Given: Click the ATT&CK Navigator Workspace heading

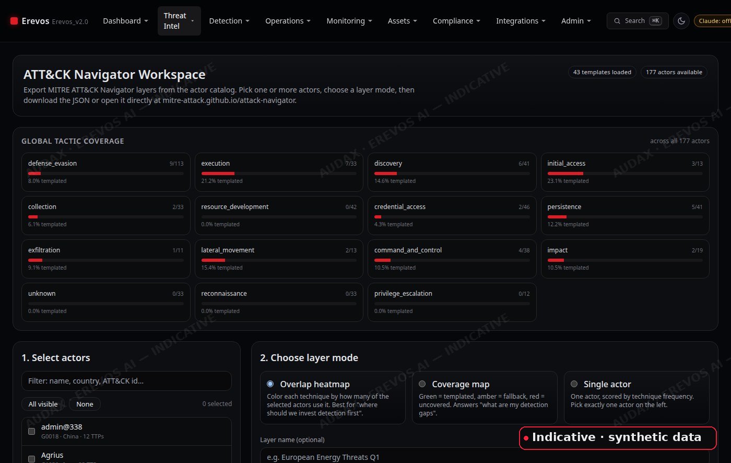Looking at the screenshot, I should tap(114, 75).
